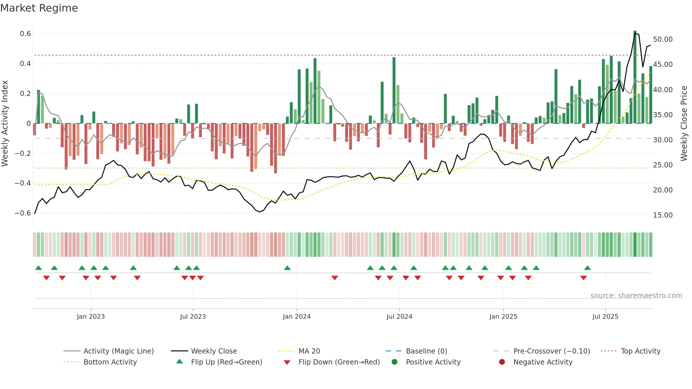
Task: Click the dark red Negative Activity circle icon
Action: click(x=502, y=362)
